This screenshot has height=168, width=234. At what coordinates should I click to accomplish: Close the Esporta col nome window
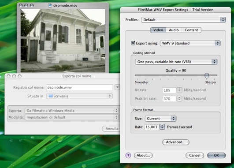(8, 76)
